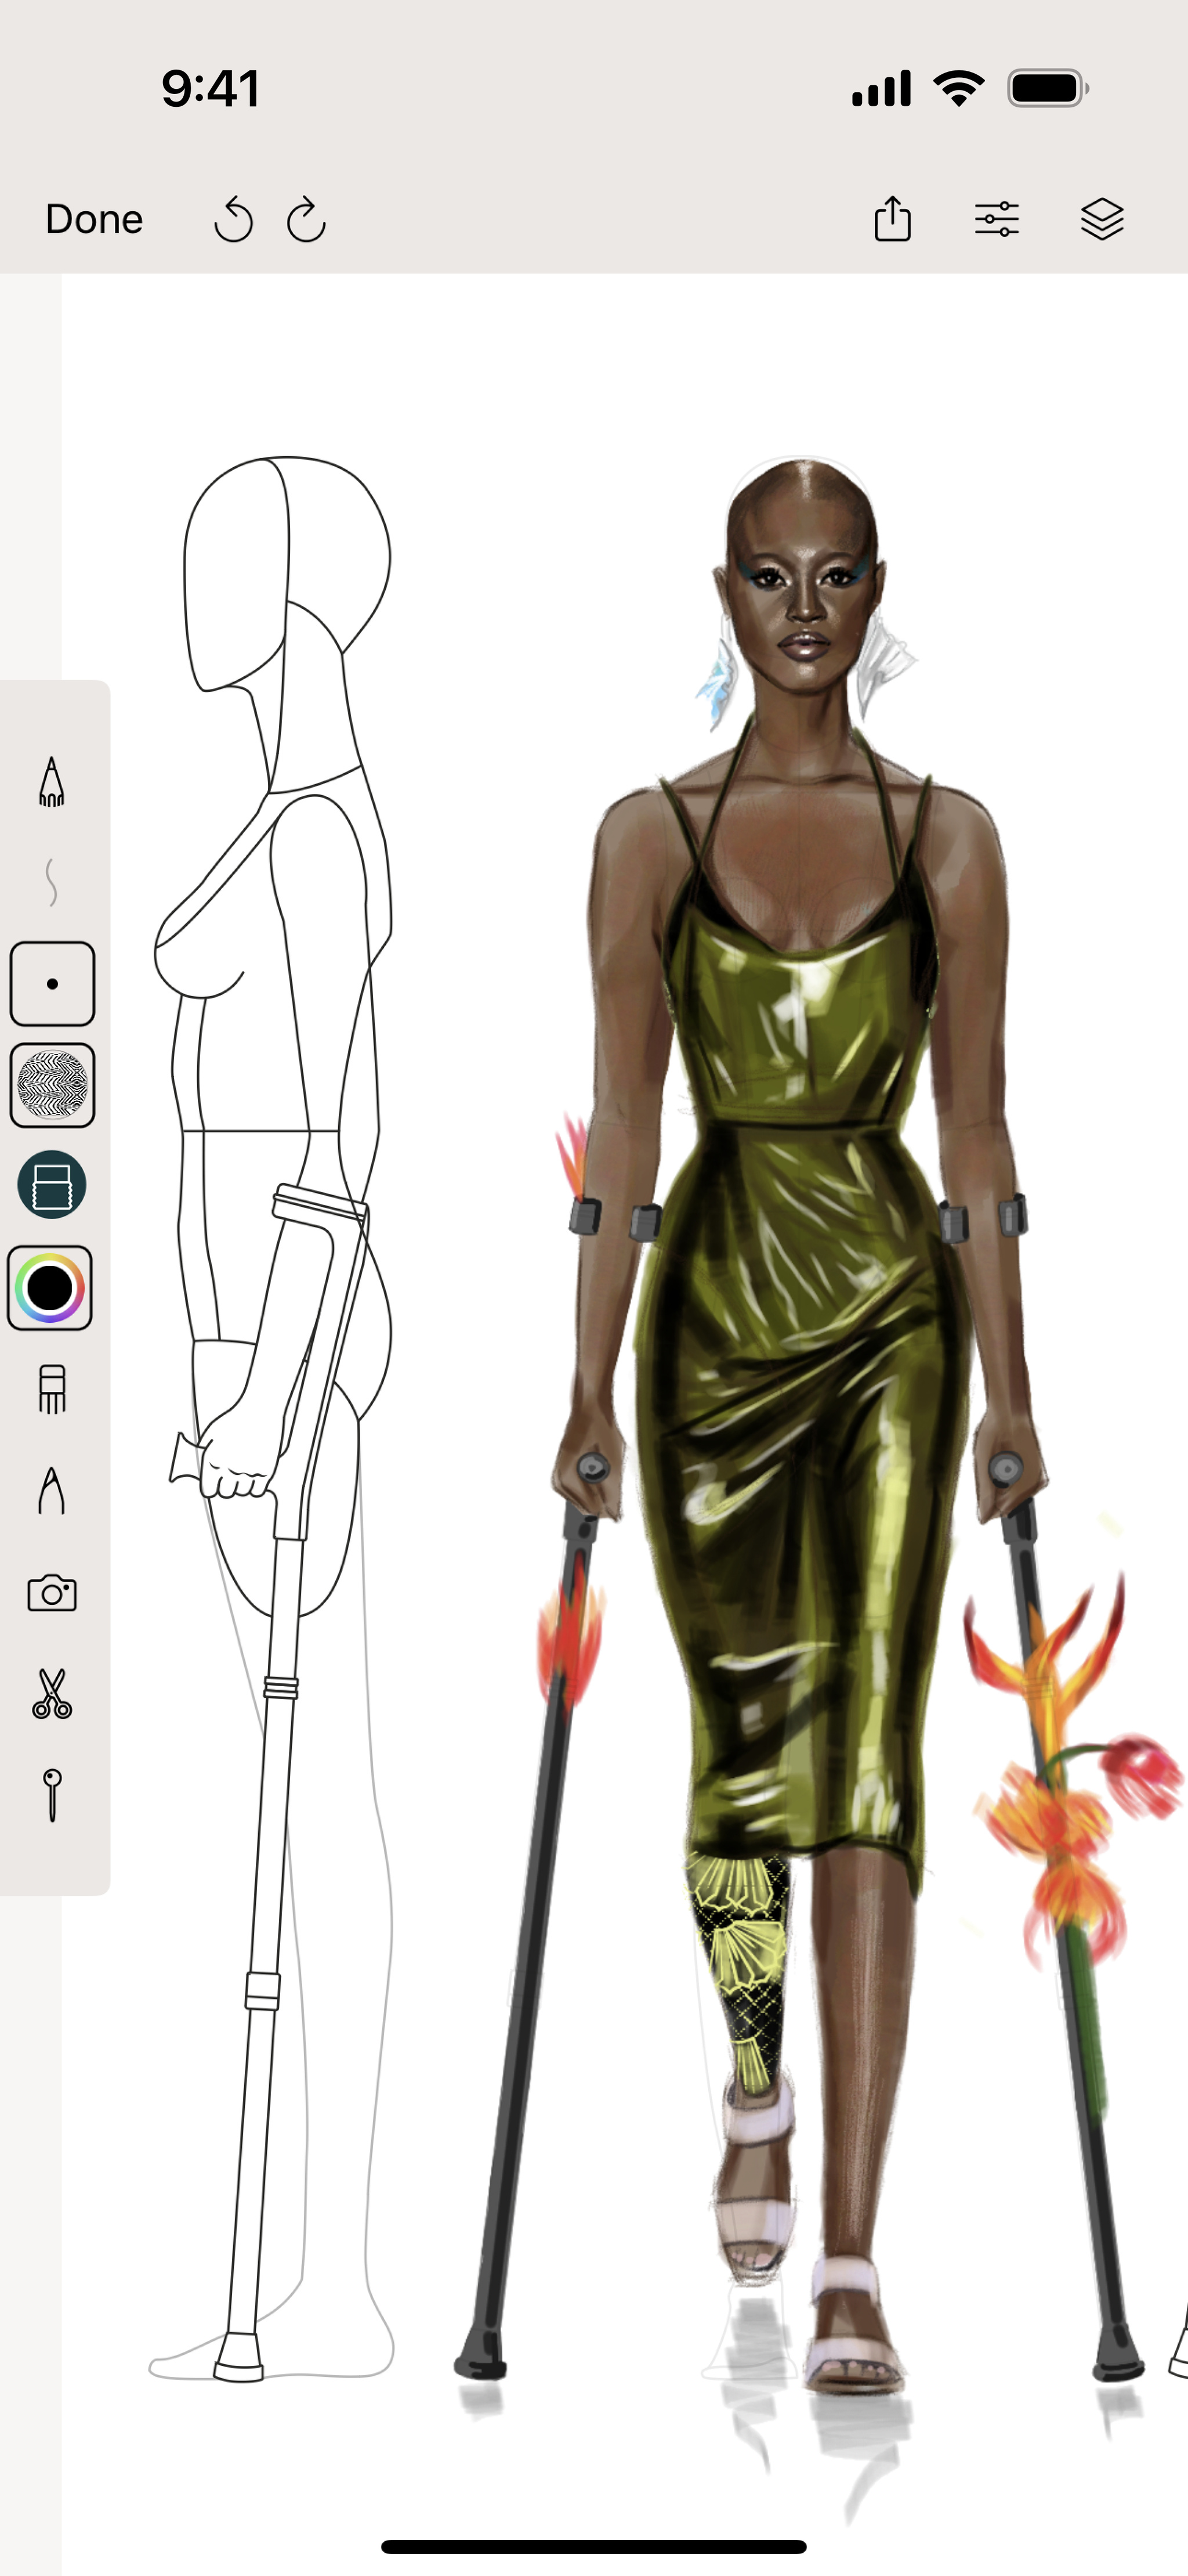Open the layers panel icon

pos(1102,218)
